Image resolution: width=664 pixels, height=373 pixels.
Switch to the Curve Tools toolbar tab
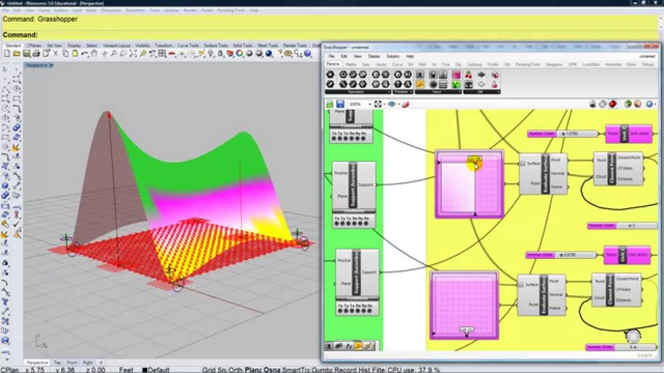(x=188, y=46)
